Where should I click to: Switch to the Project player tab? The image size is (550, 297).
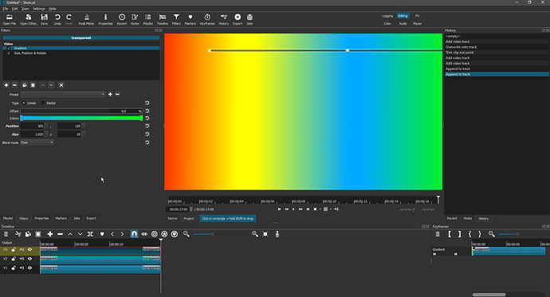click(189, 218)
